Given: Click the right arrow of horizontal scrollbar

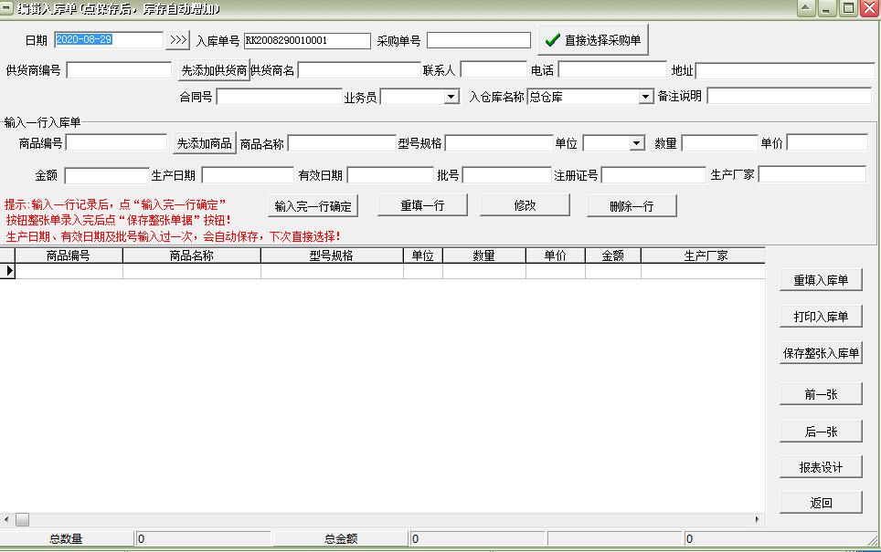Looking at the screenshot, I should 757,519.
